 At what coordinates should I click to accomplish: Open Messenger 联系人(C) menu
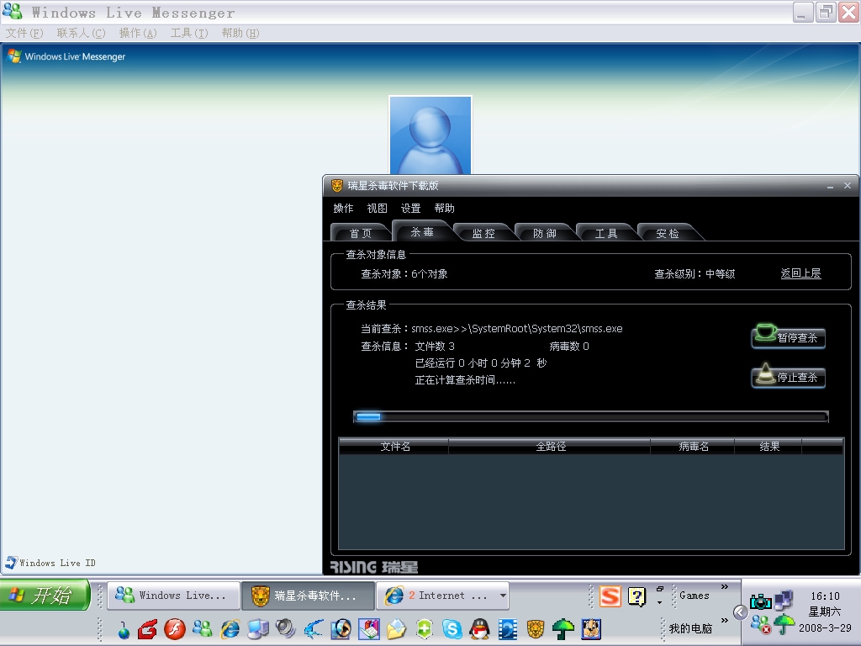[x=82, y=33]
